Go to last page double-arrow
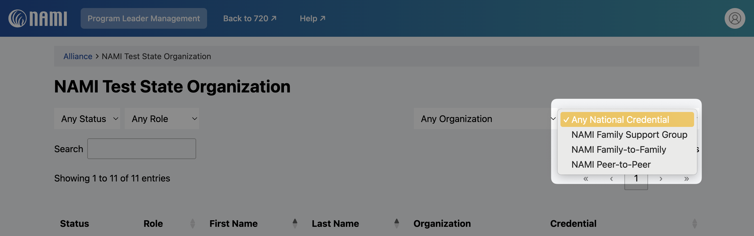The image size is (754, 236). point(686,179)
